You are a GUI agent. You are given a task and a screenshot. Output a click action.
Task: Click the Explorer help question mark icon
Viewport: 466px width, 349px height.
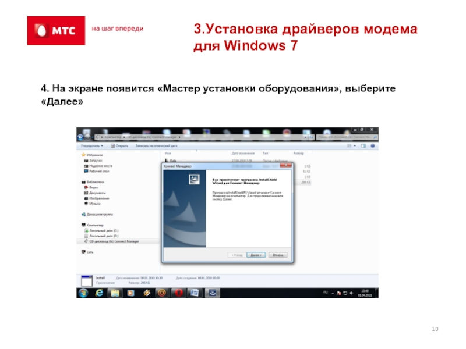point(373,146)
